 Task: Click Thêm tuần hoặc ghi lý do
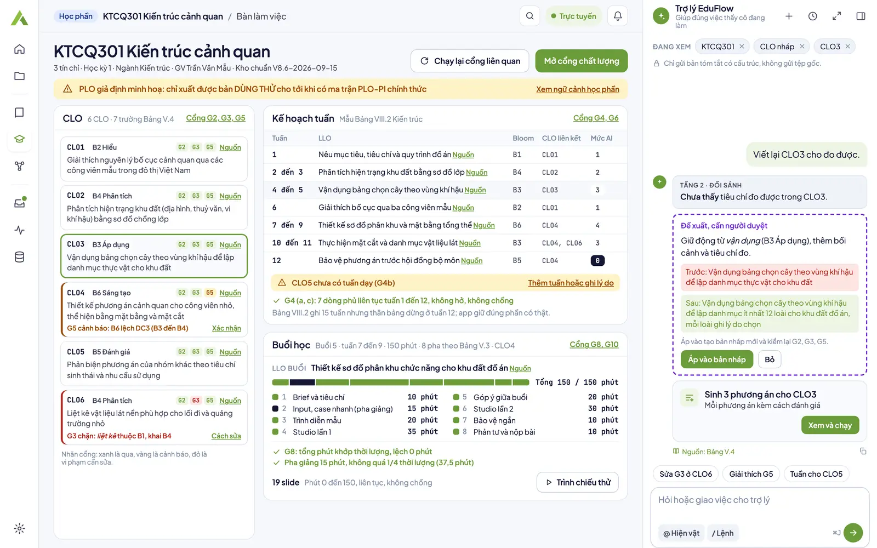click(571, 283)
